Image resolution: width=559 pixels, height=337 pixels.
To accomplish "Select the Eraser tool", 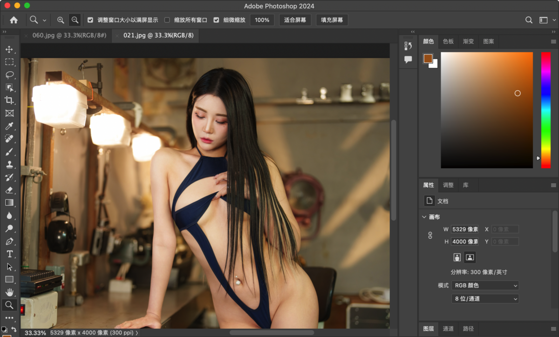I will point(9,190).
